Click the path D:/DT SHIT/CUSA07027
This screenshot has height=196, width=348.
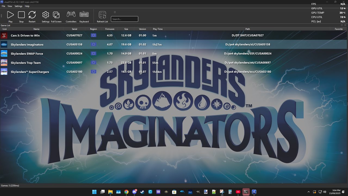pos(248,35)
